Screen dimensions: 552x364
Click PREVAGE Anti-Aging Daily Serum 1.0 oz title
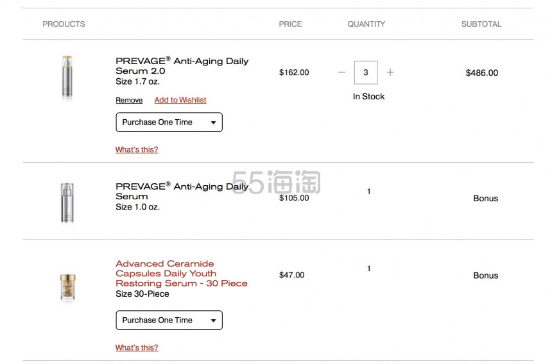182,191
